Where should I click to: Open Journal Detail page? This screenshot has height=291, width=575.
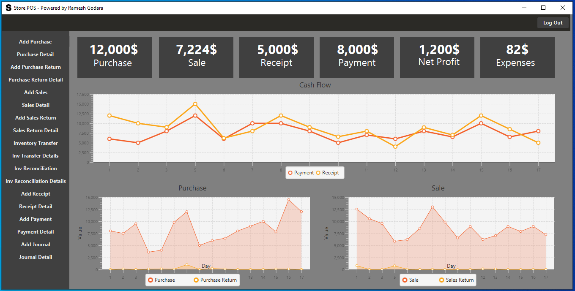[36, 257]
